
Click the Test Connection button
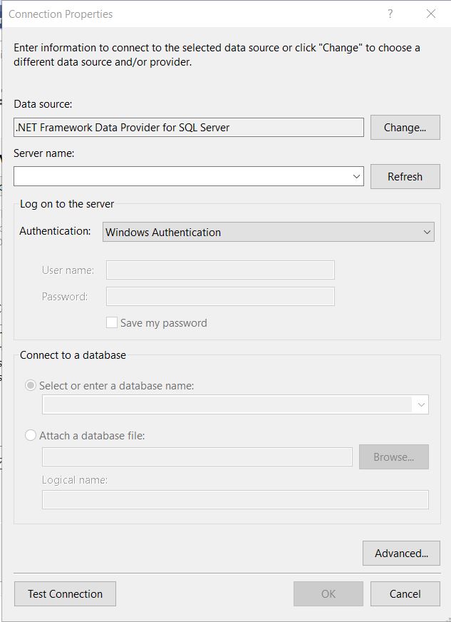65,593
